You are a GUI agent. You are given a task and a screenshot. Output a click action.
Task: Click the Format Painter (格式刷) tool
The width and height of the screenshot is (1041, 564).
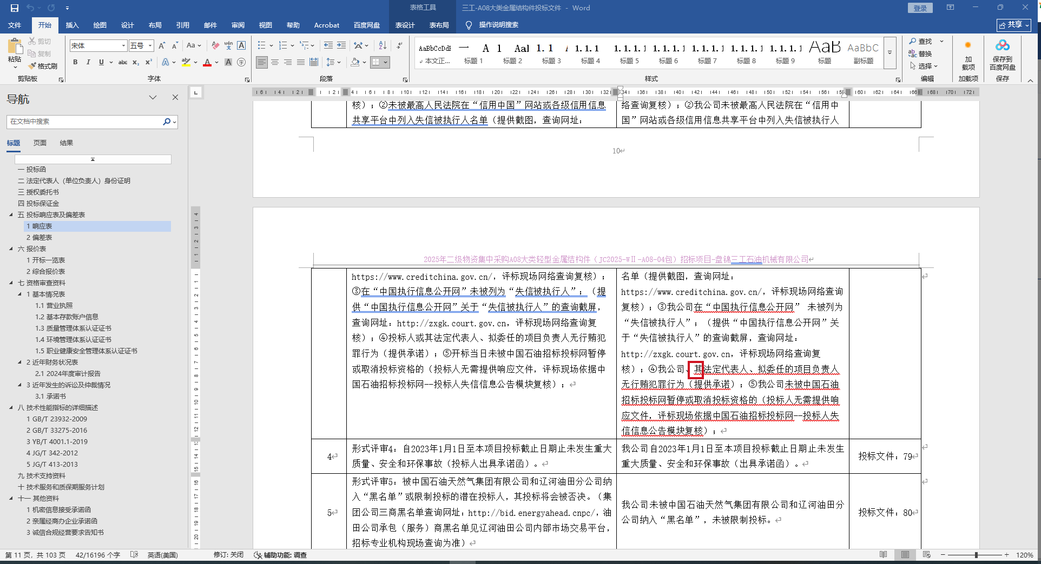click(x=42, y=66)
